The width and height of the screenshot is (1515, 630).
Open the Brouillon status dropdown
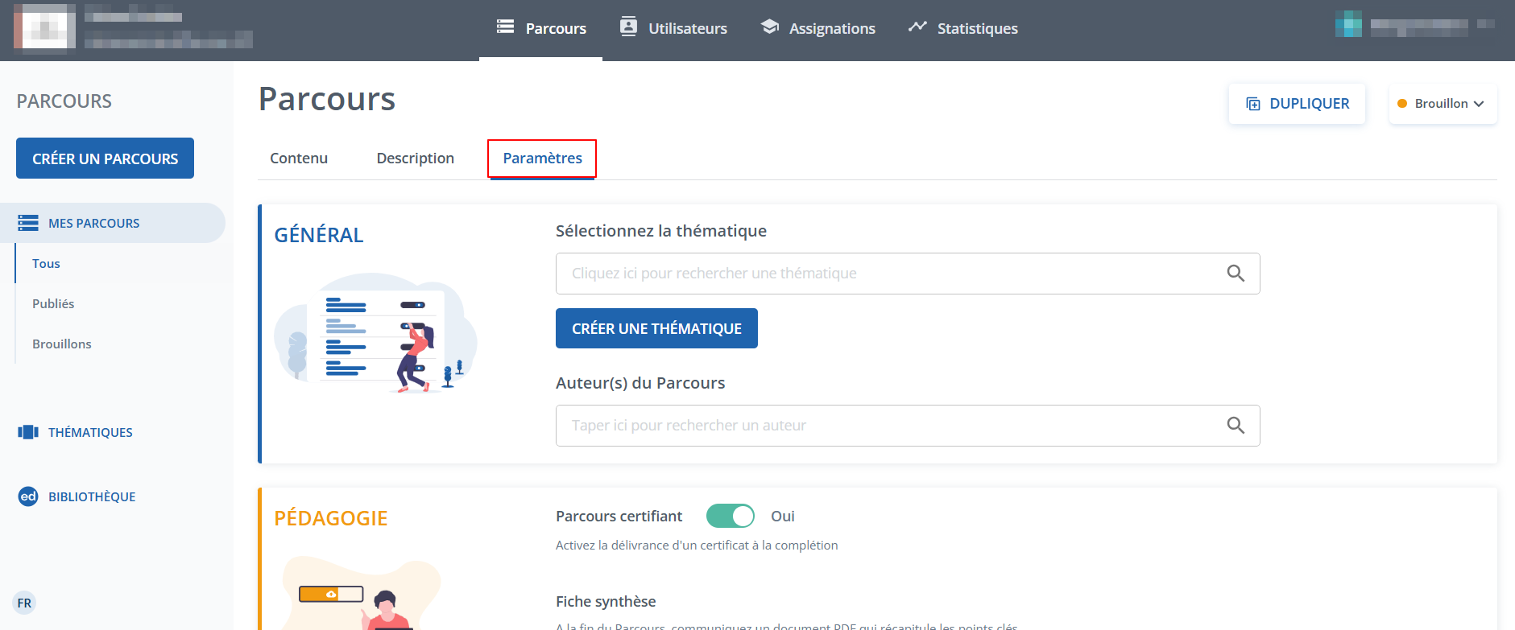tap(1443, 104)
